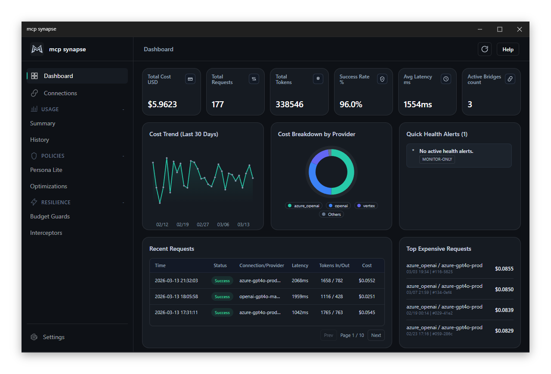The height and width of the screenshot is (374, 551).
Task: Select the Dashboard grid icon in sidebar
Action: [x=34, y=75]
